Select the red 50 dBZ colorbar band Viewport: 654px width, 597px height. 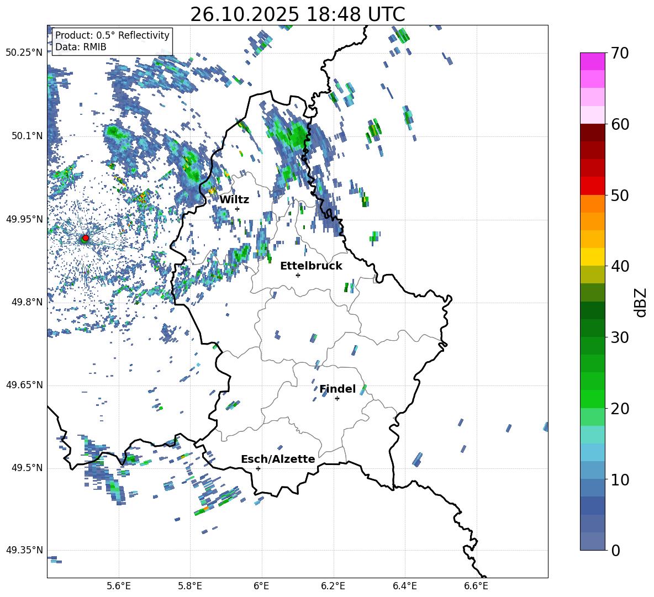pyautogui.click(x=593, y=186)
